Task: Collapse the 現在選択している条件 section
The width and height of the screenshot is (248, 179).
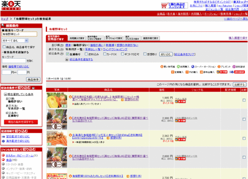Action: click(5, 94)
